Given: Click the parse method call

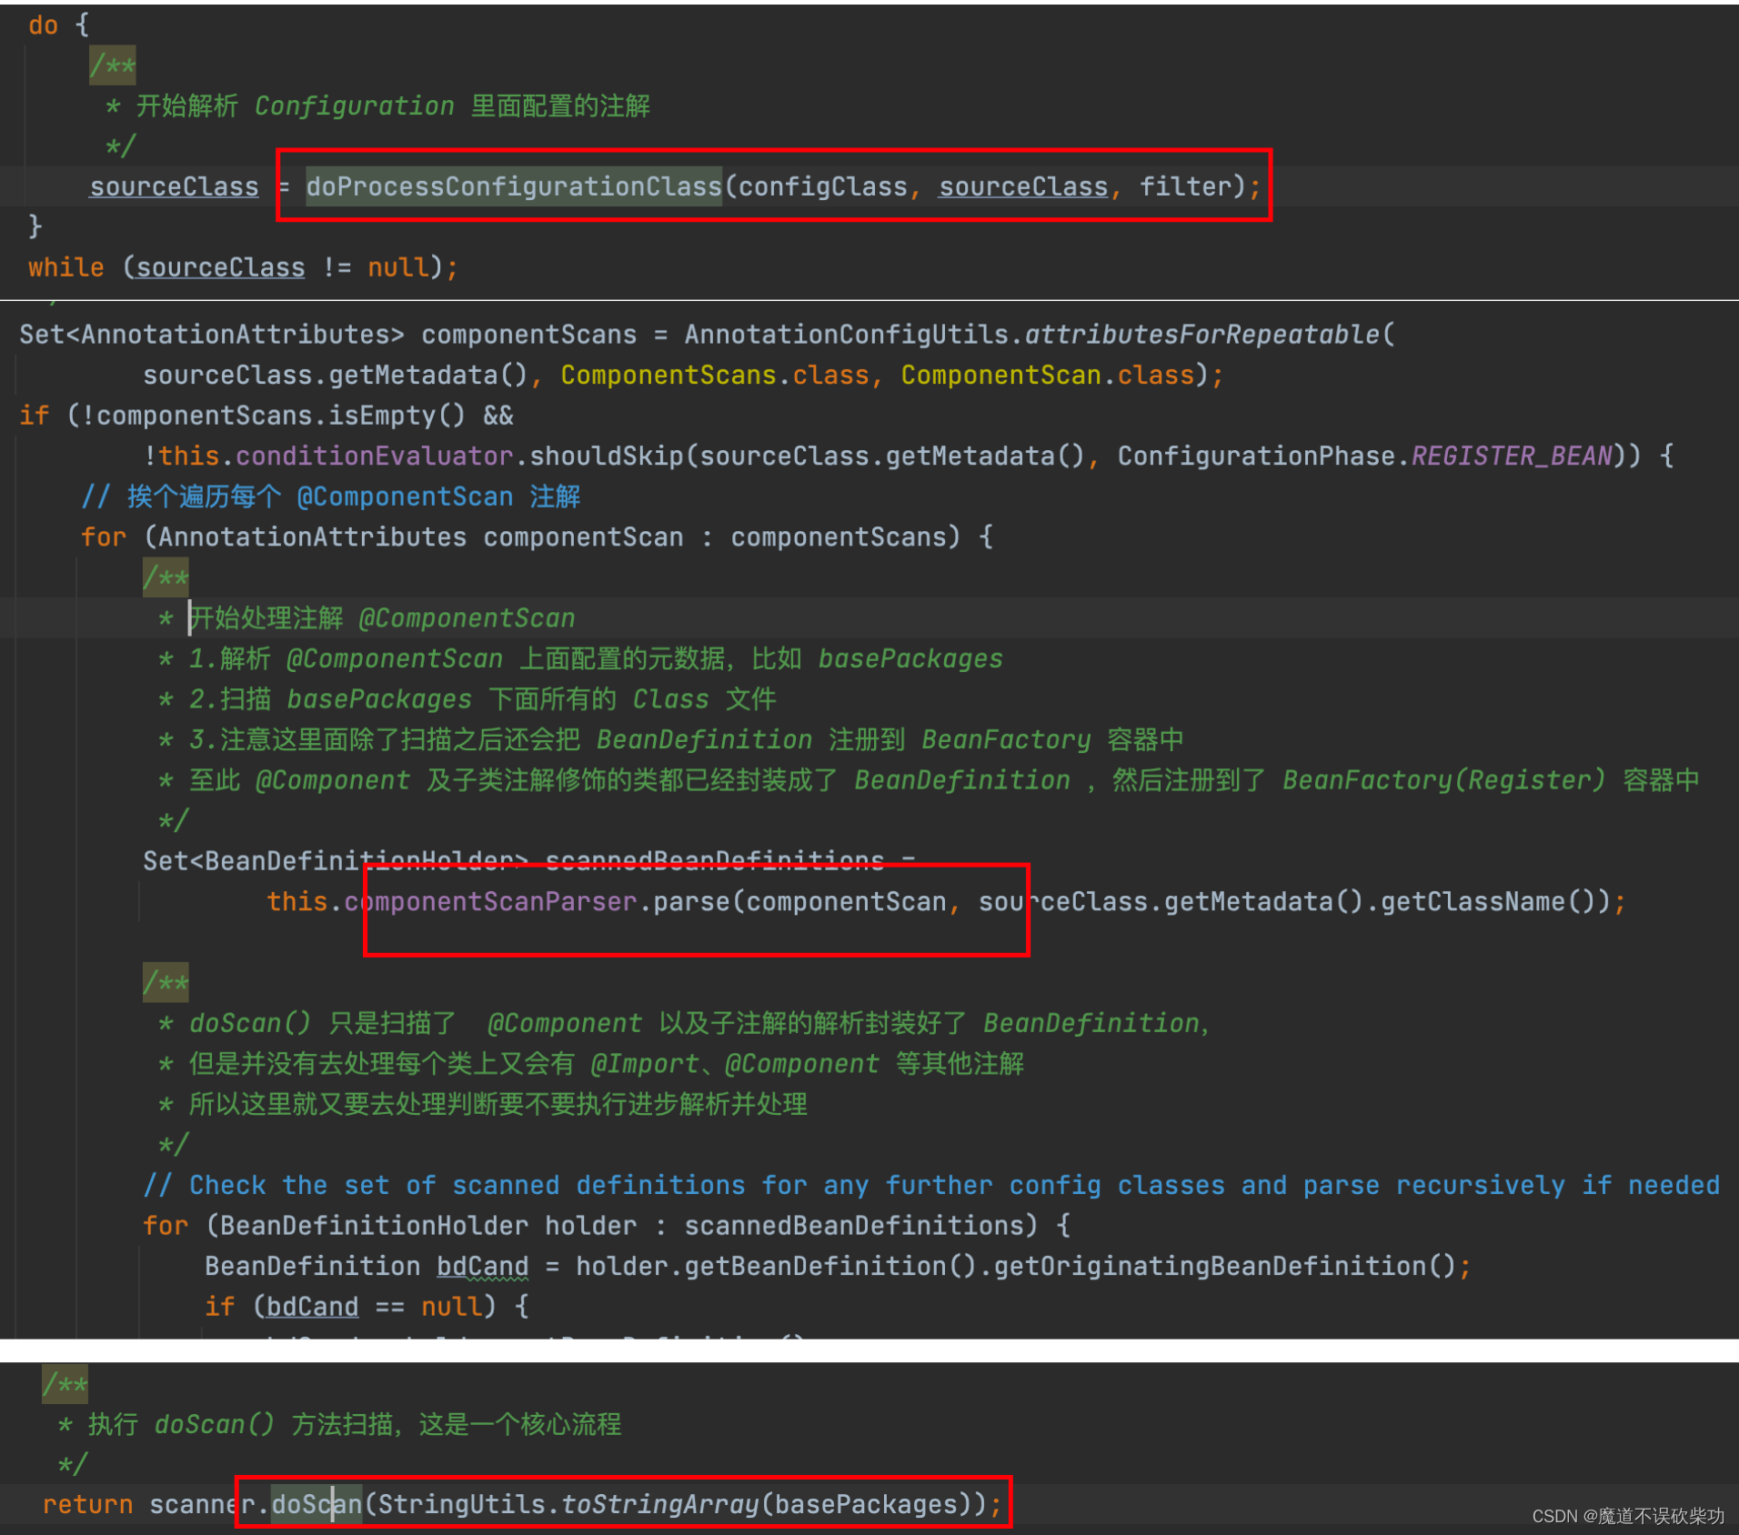Looking at the screenshot, I should (691, 901).
